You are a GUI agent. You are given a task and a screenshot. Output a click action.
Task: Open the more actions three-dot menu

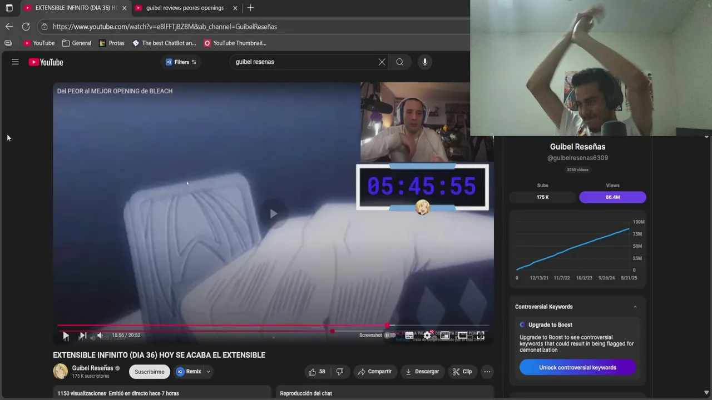(487, 372)
